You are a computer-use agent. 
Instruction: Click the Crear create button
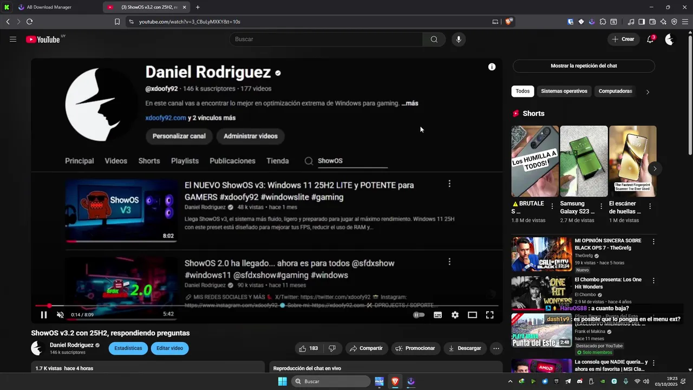[x=623, y=39]
